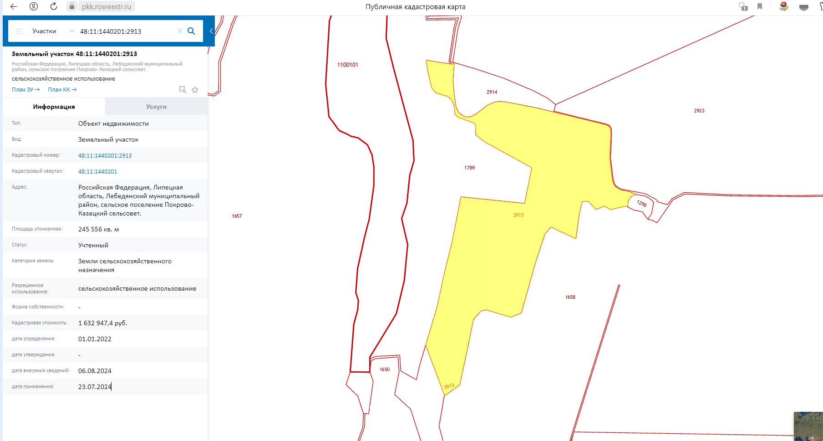823x441 pixels.
Task: Switch to the Услуги tab
Action: tap(156, 107)
